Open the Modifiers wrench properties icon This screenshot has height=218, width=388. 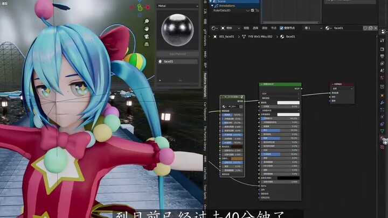[x=382, y=103]
